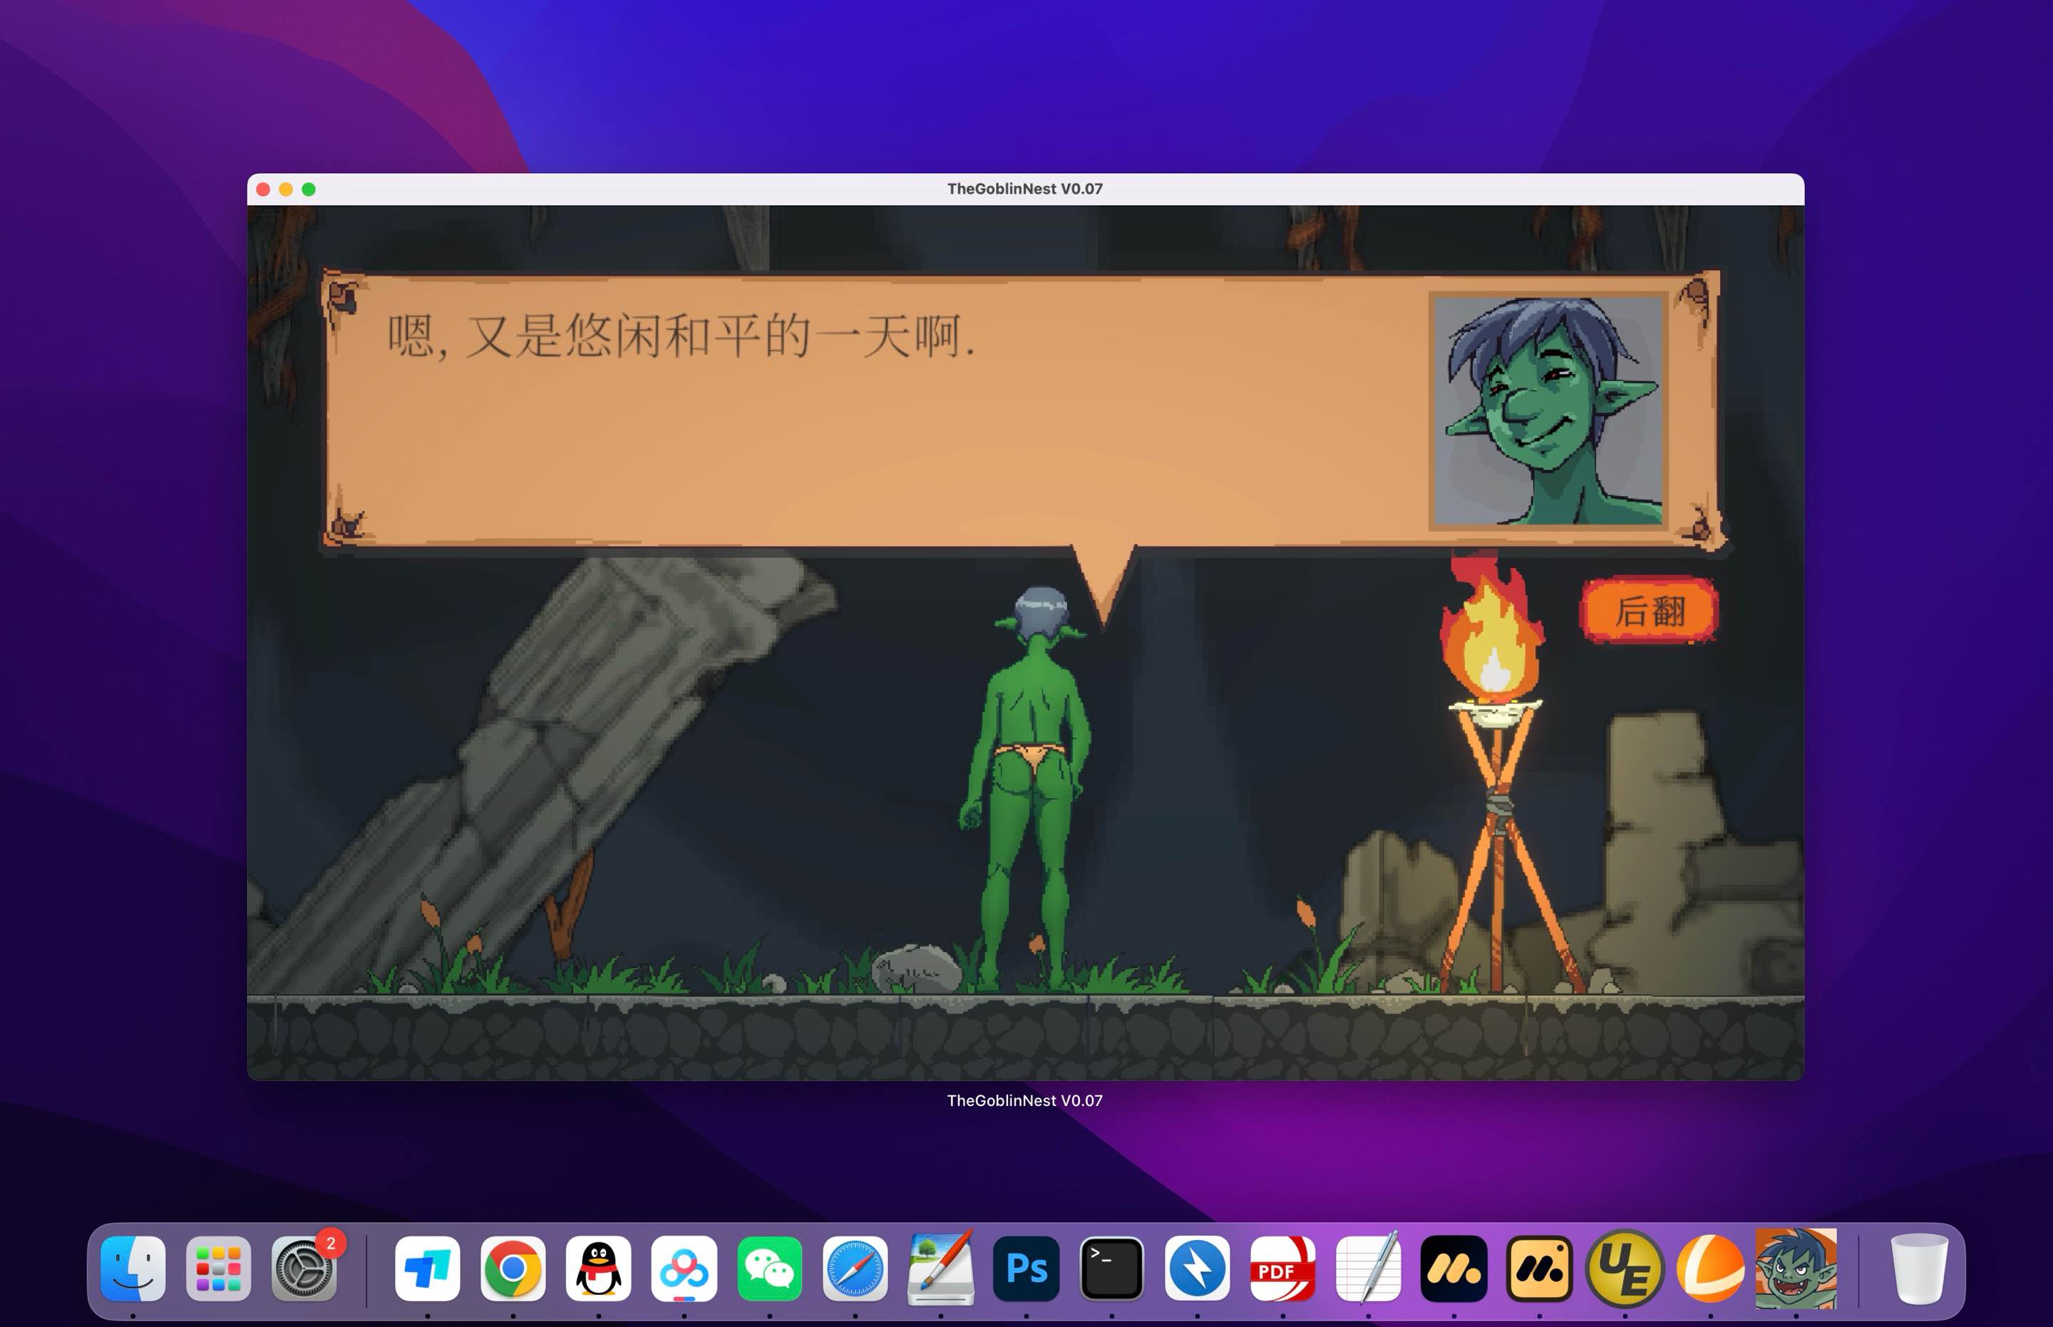Start Google Chrome from the Dock
2053x1327 pixels.
coord(513,1269)
